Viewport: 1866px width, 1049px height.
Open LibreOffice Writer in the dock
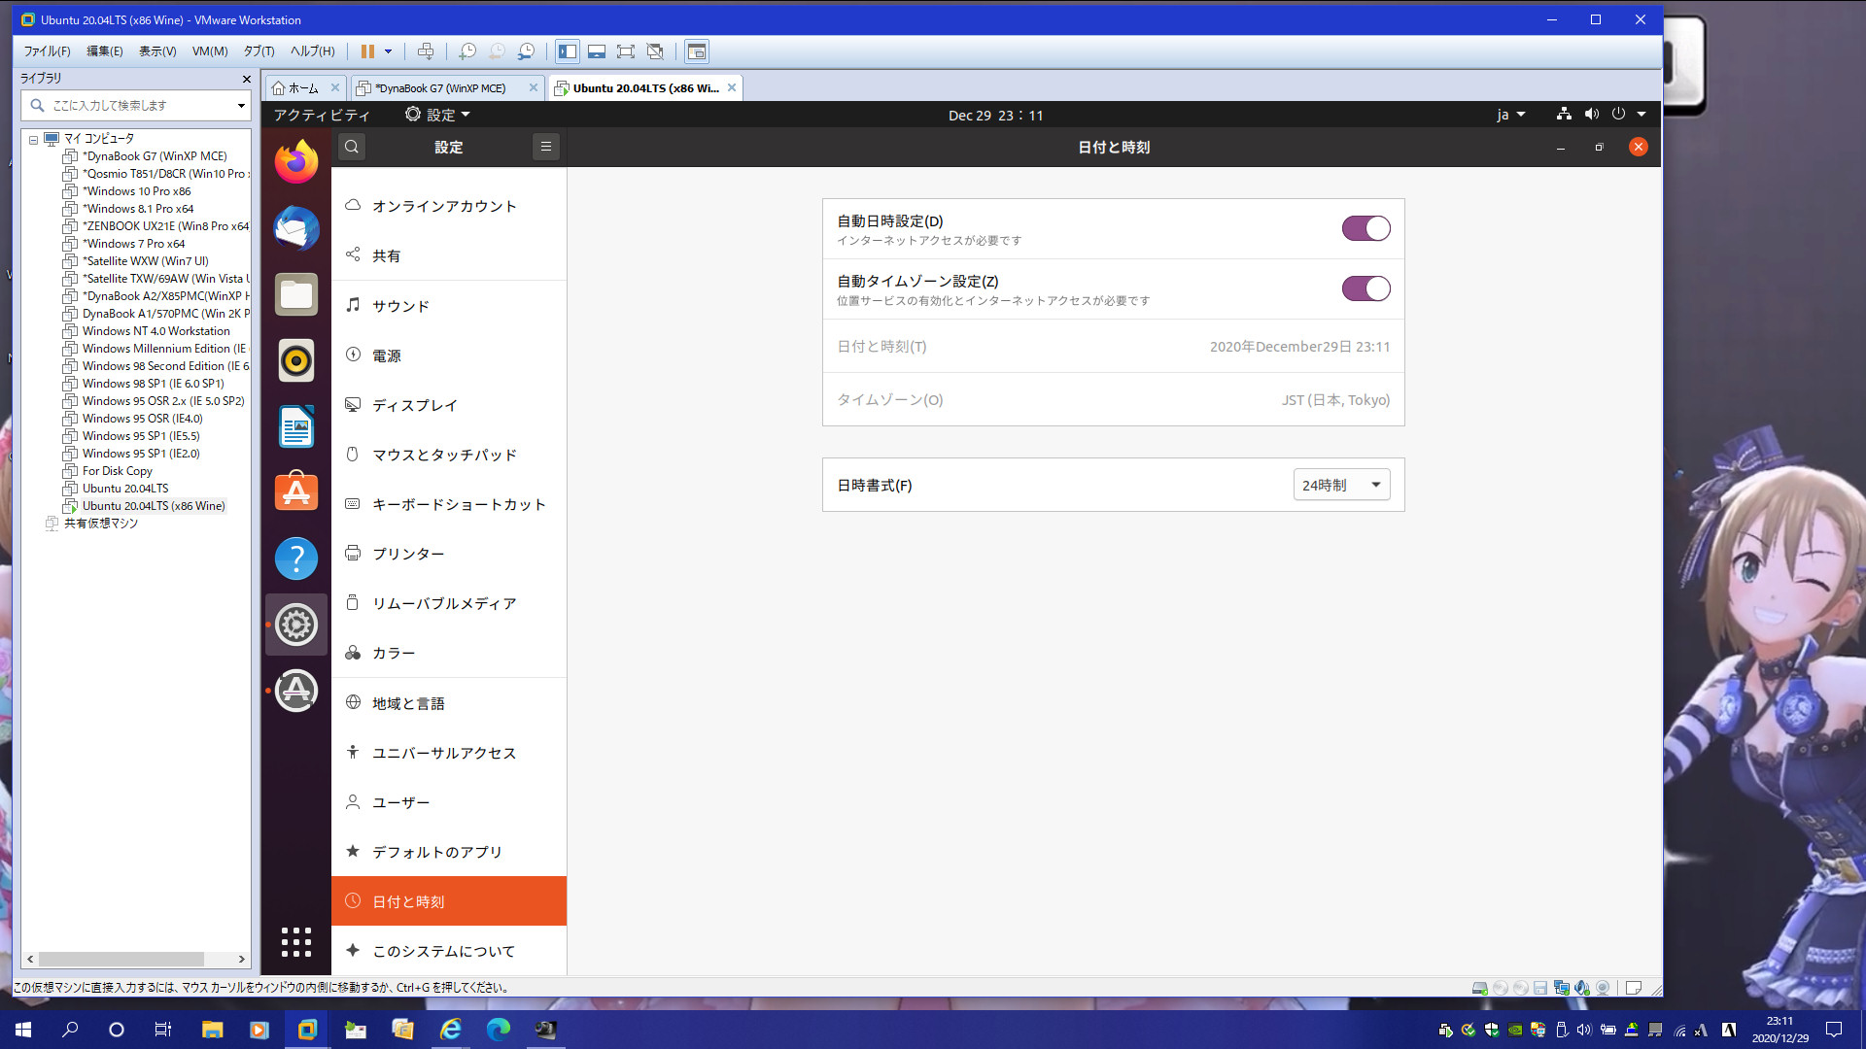click(296, 426)
